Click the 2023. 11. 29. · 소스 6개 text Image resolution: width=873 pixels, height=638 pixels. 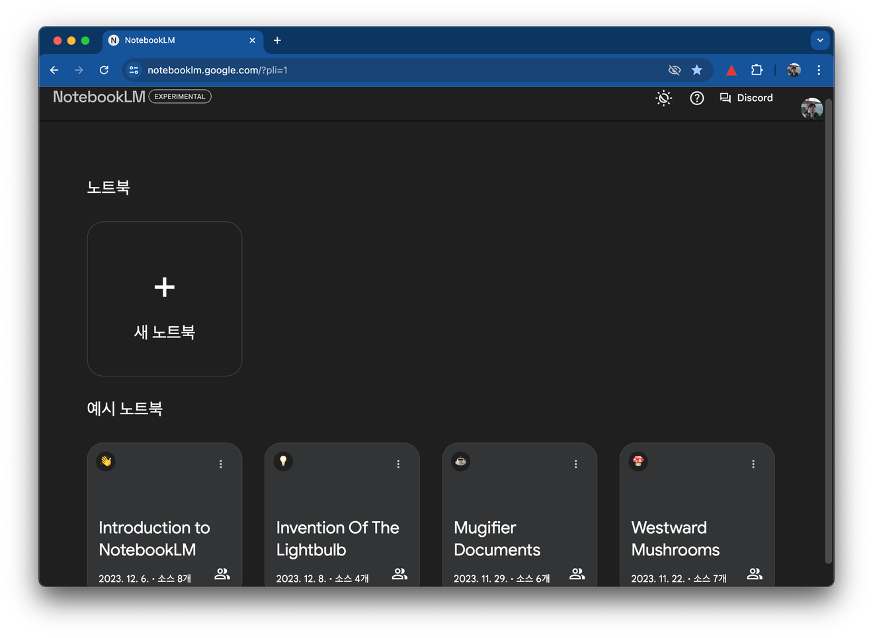[x=502, y=579]
